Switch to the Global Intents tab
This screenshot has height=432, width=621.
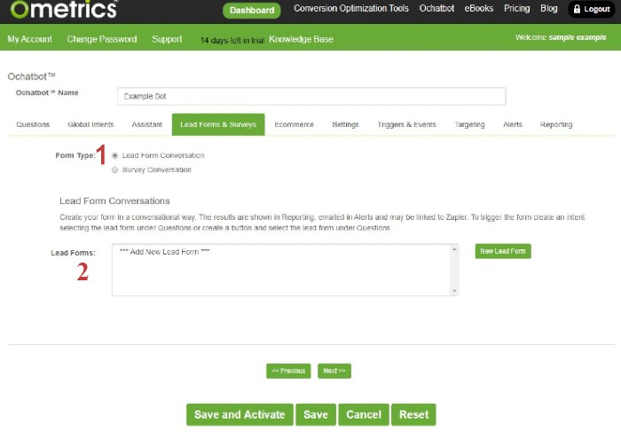click(90, 124)
